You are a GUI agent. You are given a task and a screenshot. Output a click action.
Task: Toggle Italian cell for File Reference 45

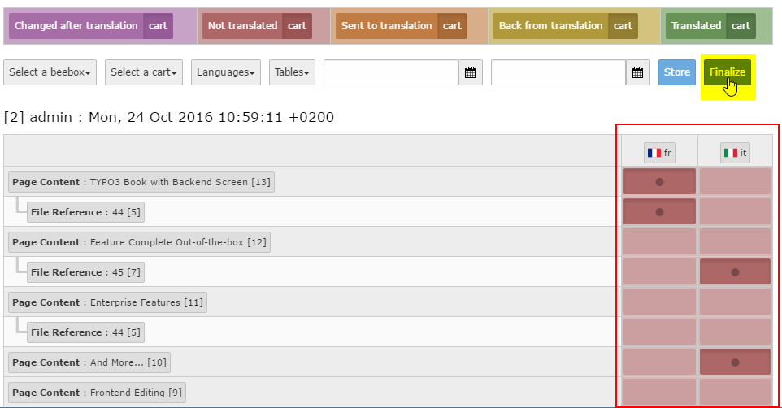(x=735, y=272)
